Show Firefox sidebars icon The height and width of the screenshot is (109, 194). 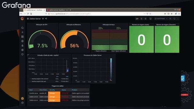pos(169,14)
